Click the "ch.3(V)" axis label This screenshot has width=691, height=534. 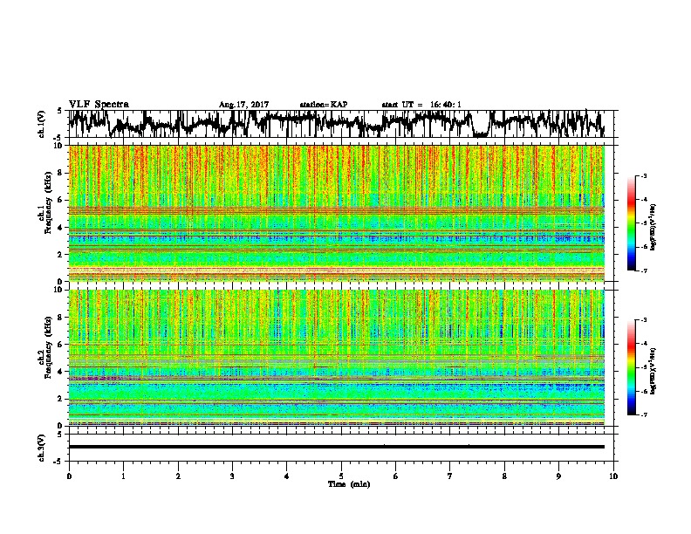(41, 448)
